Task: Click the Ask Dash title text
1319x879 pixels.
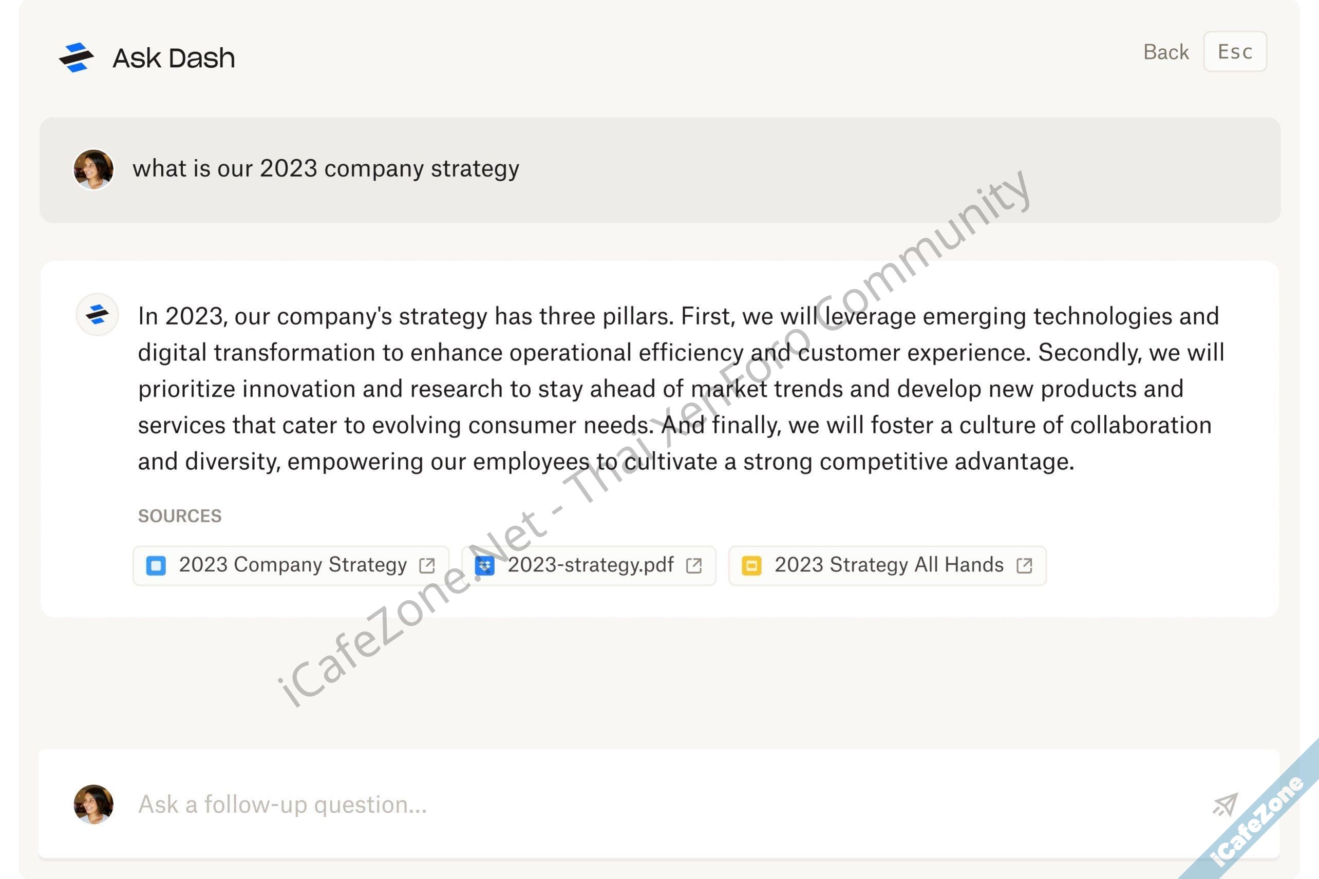Action: 173,59
